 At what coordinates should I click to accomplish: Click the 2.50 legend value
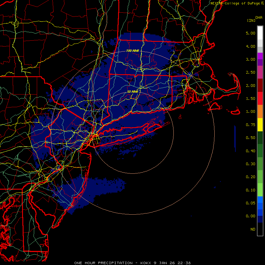[251, 72]
